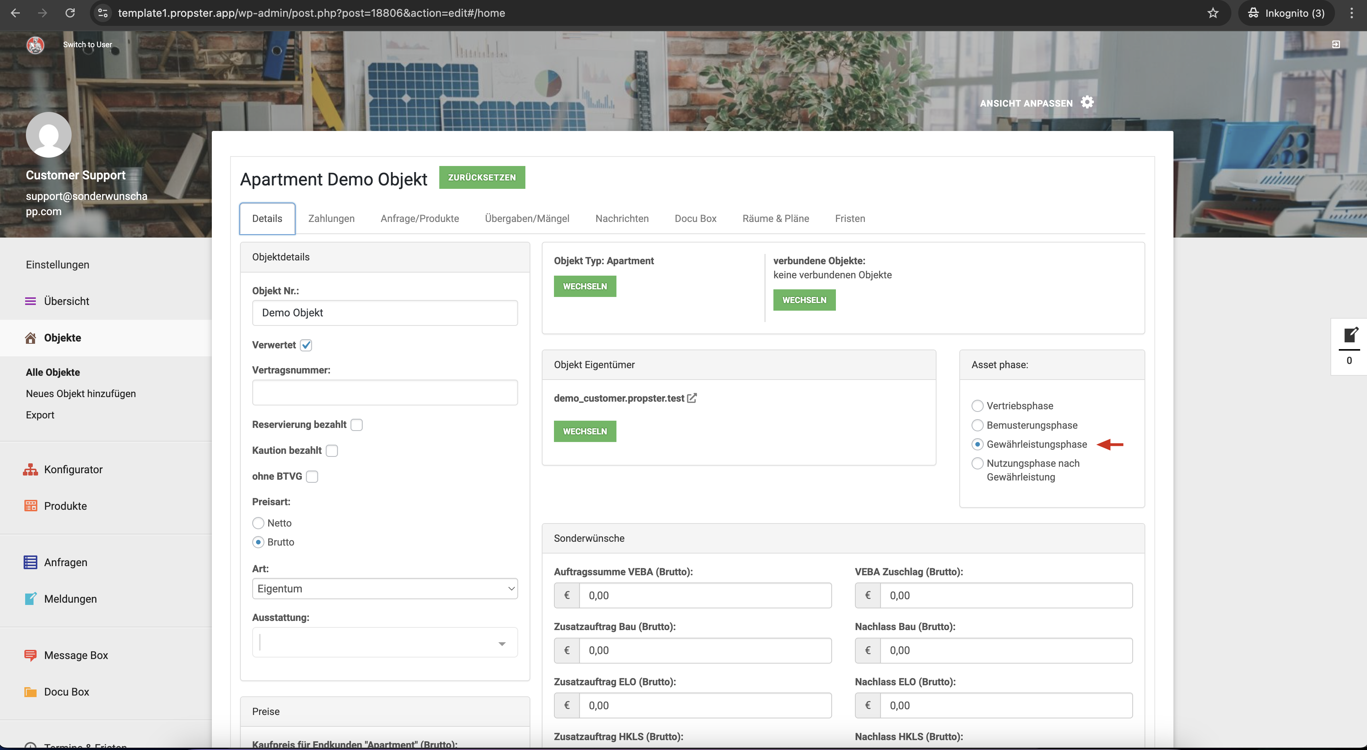Click the Ansicht Anpassen gear icon

1087,102
